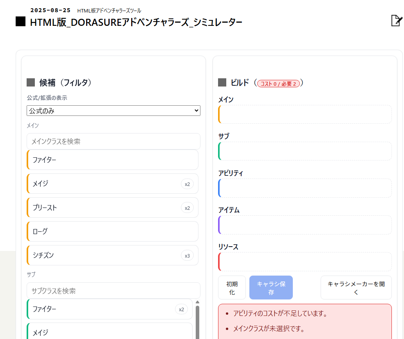Open the 公式のみ display dropdown

click(x=114, y=110)
